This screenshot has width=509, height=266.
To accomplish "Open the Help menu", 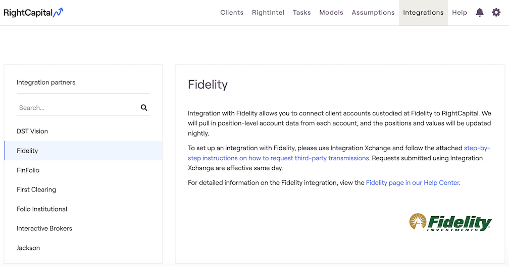I will point(460,12).
